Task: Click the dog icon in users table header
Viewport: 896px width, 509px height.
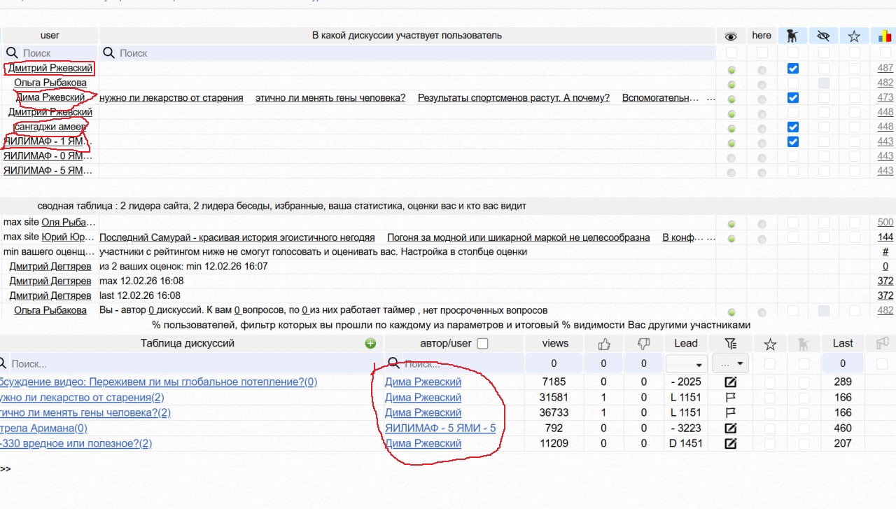Action: (792, 36)
